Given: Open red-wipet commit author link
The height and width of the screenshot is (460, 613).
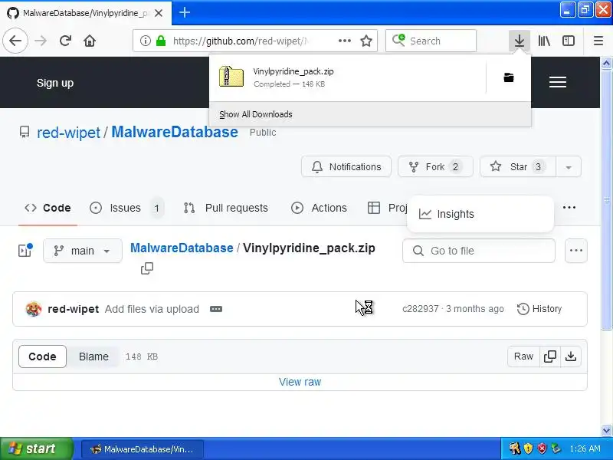Looking at the screenshot, I should pos(73,309).
